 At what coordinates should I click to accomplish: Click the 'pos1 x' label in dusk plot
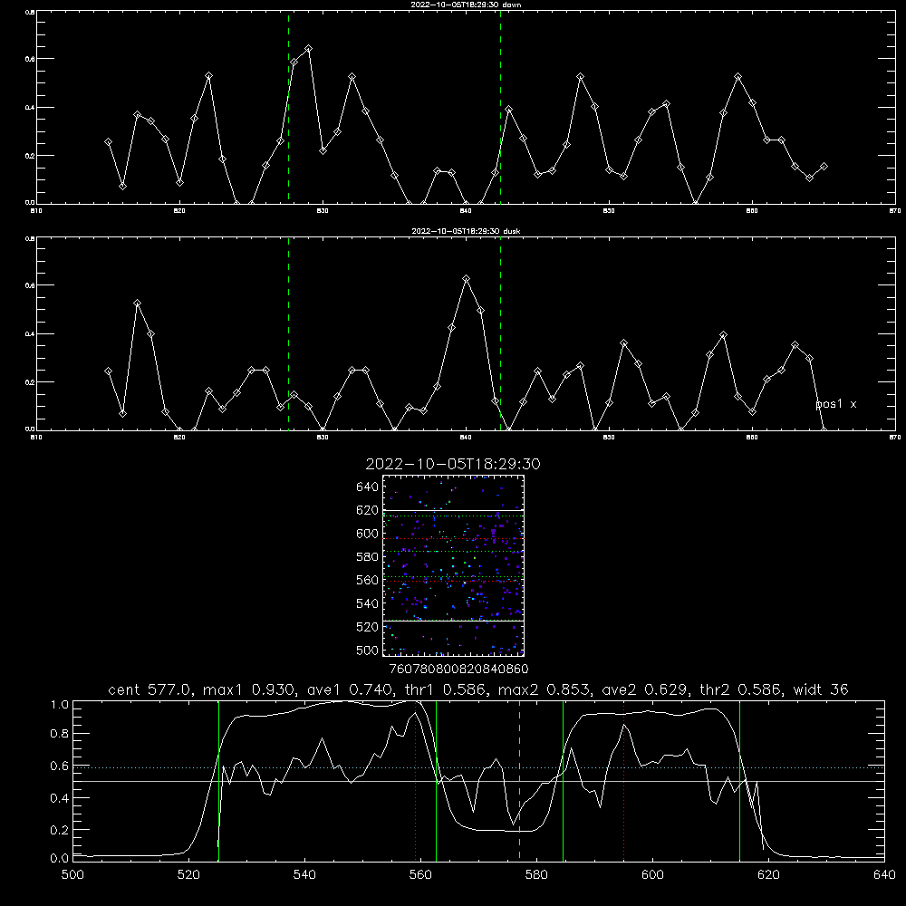[836, 404]
